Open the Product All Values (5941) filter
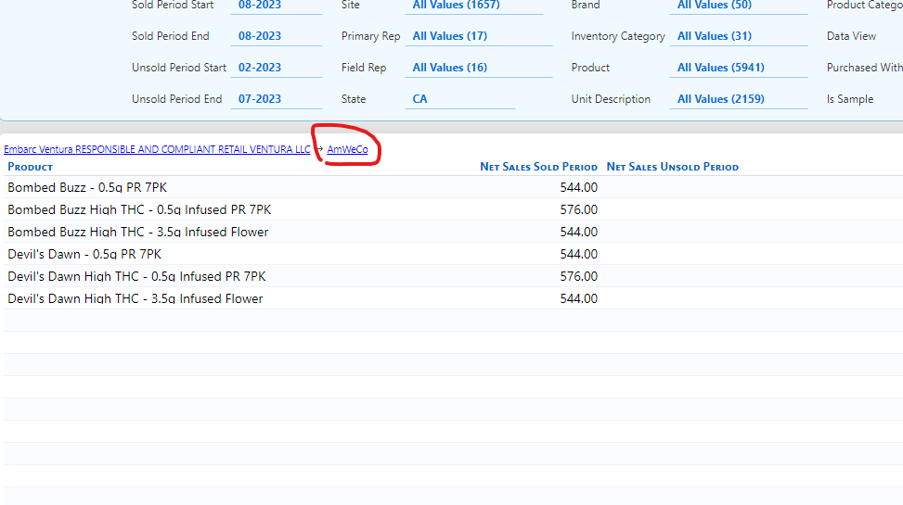Viewport: 903px width, 505px height. click(x=721, y=68)
